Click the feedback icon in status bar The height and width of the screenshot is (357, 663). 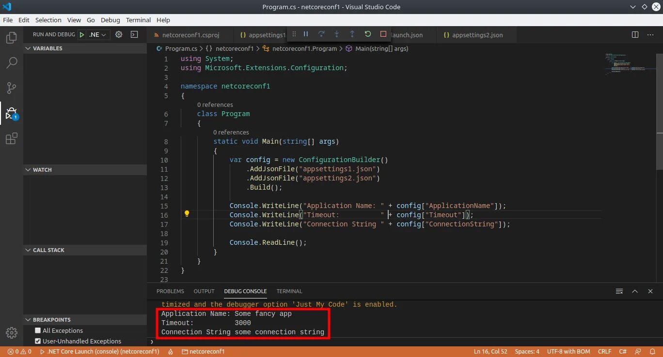pyautogui.click(x=638, y=352)
